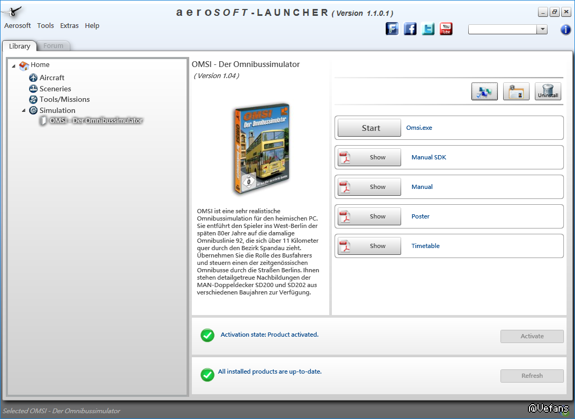Open the YouTube icon link
575x419 pixels.
click(446, 28)
